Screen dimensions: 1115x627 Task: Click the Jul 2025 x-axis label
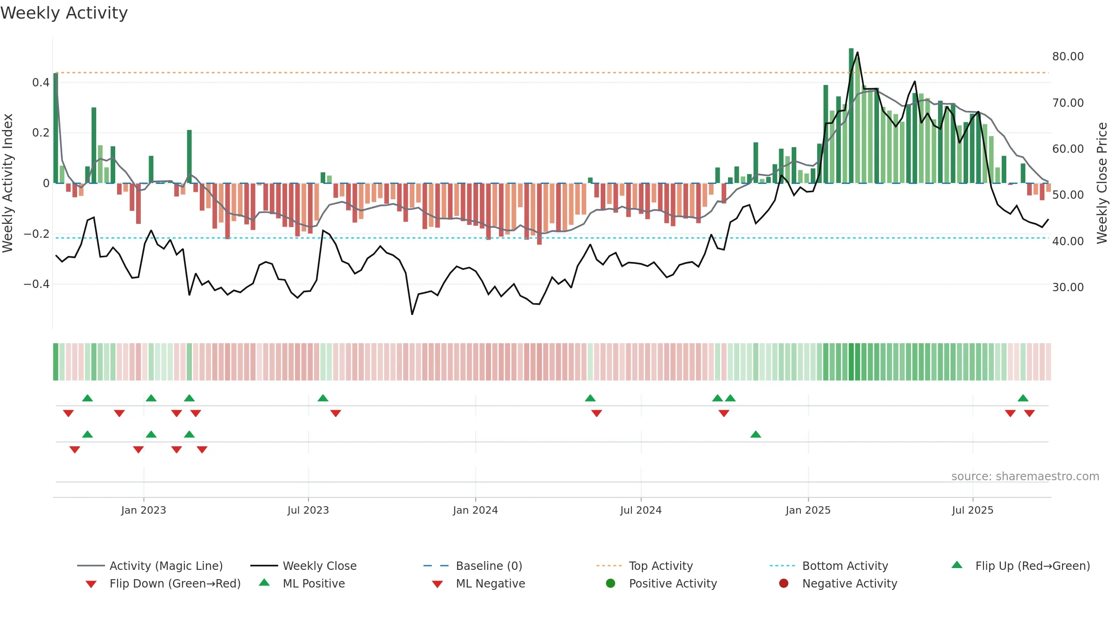(x=972, y=510)
